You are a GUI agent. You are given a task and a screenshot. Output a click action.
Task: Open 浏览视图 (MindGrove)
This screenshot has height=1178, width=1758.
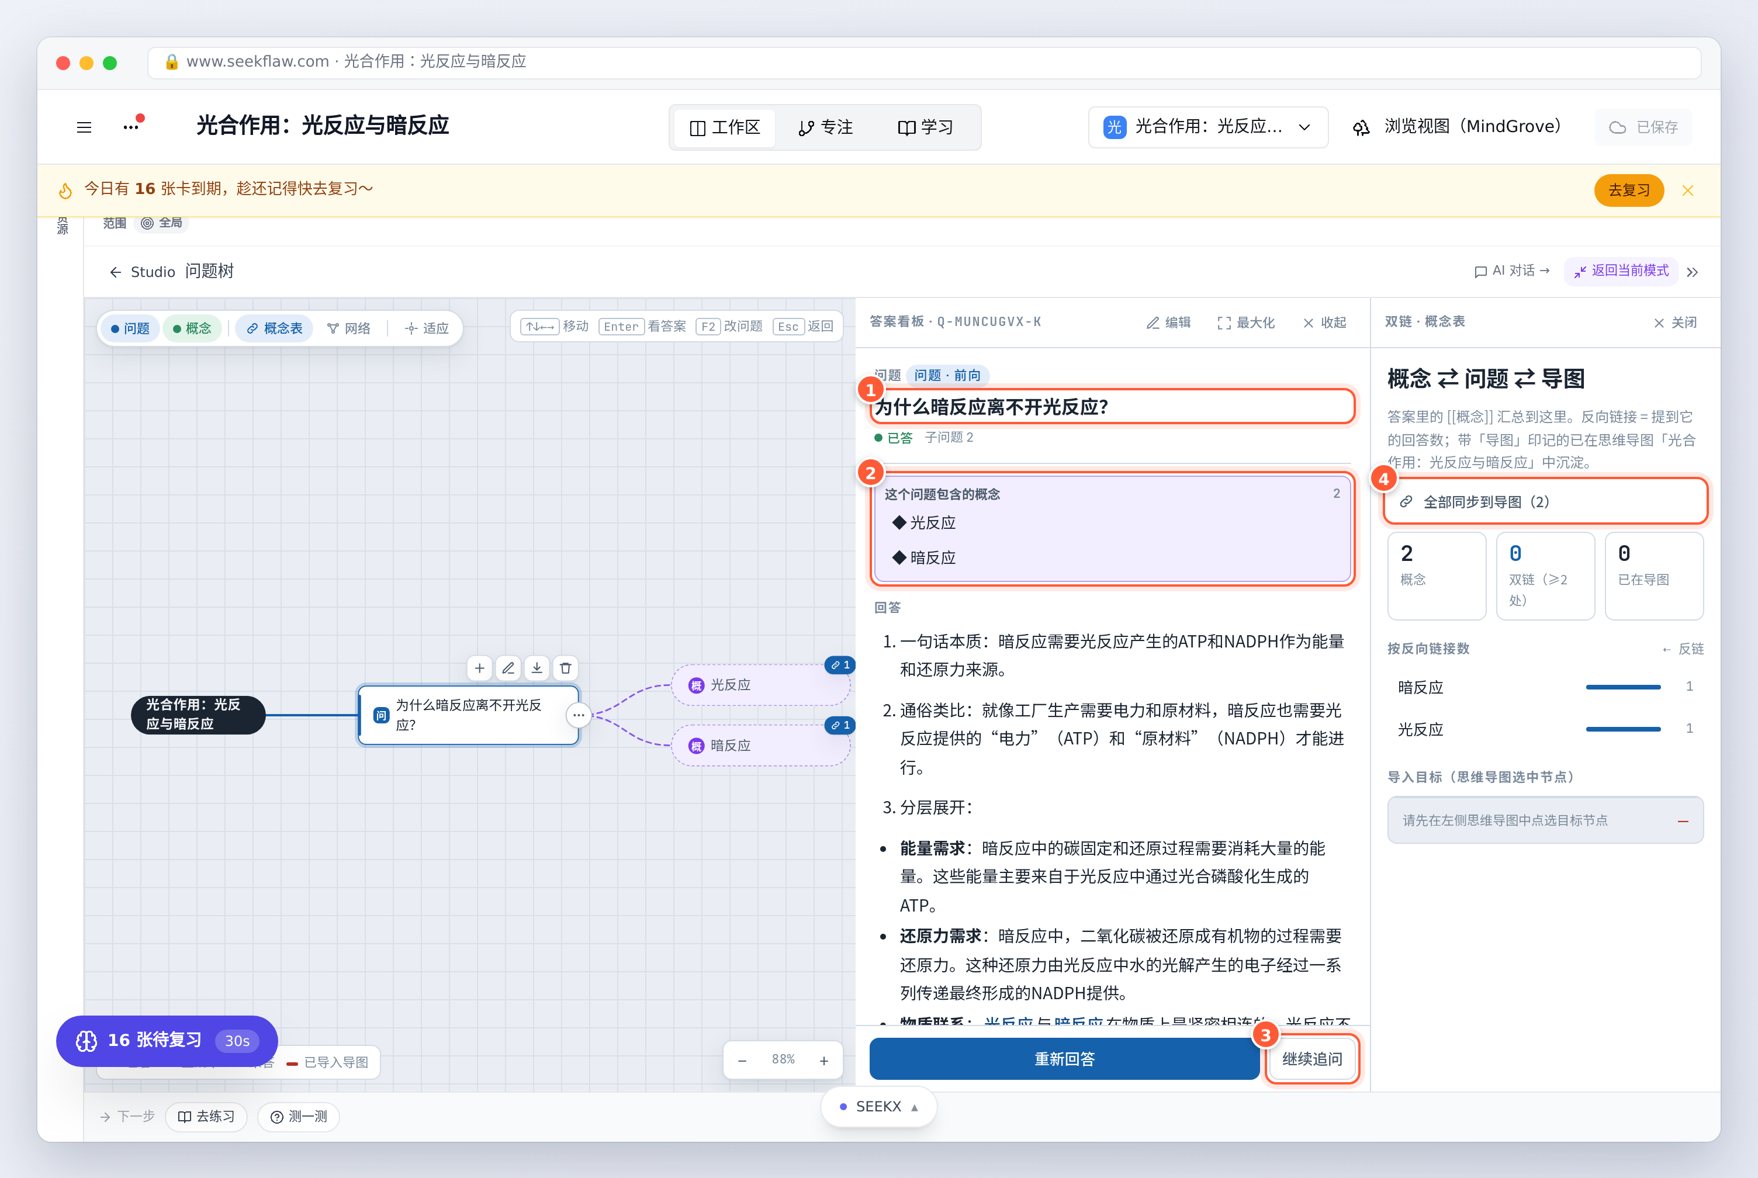[x=1458, y=127]
